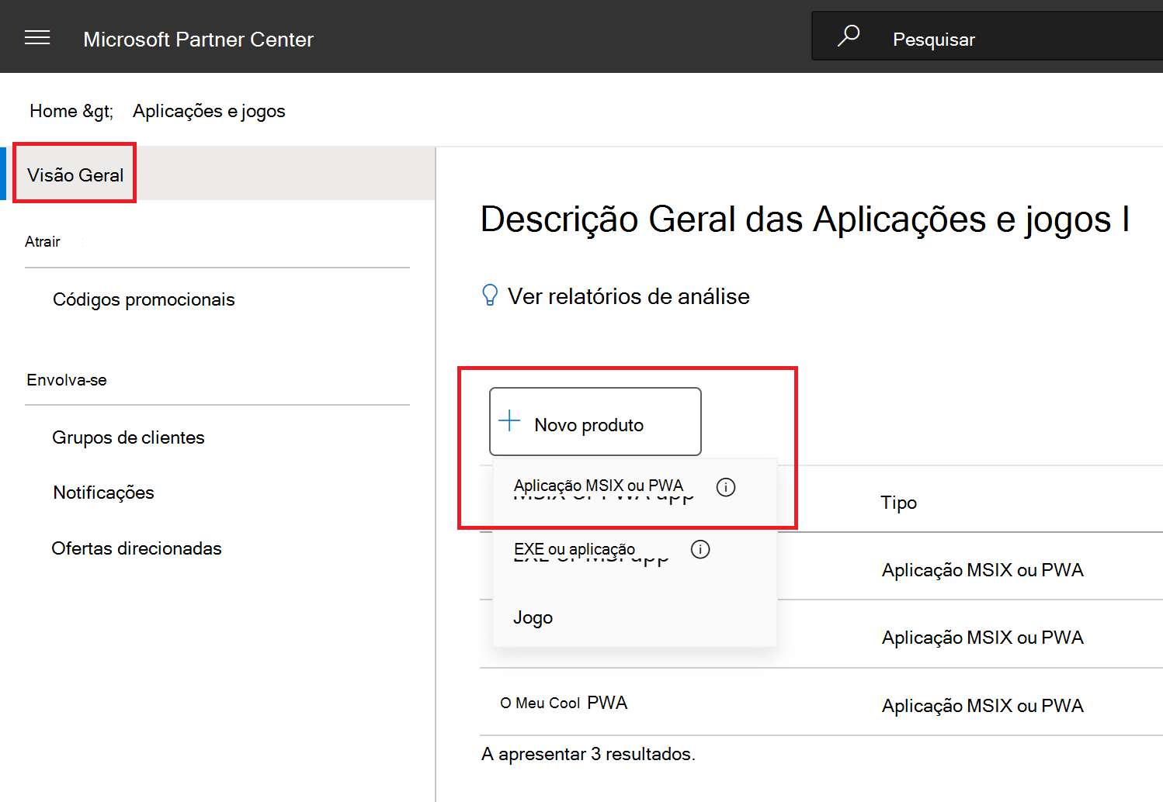
Task: Show info for EXE ou aplicação option
Action: 700,549
